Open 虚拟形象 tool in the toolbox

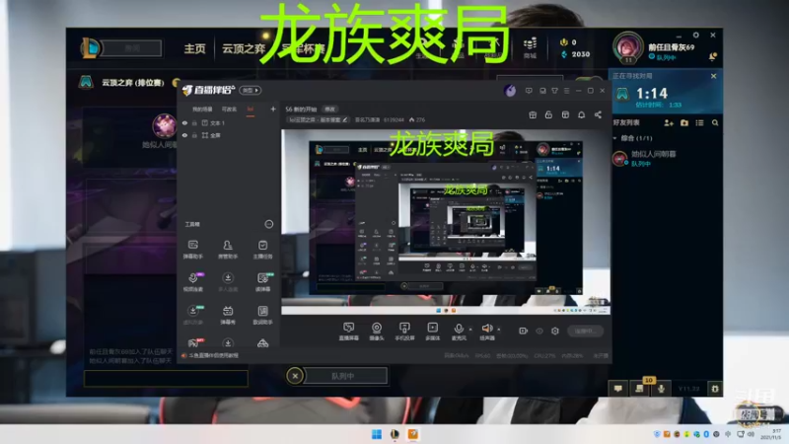click(192, 315)
